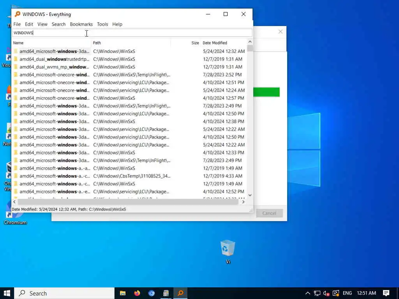
Task: Select the row dated 12/7/2019 4:33 AM
Action: tap(129, 176)
